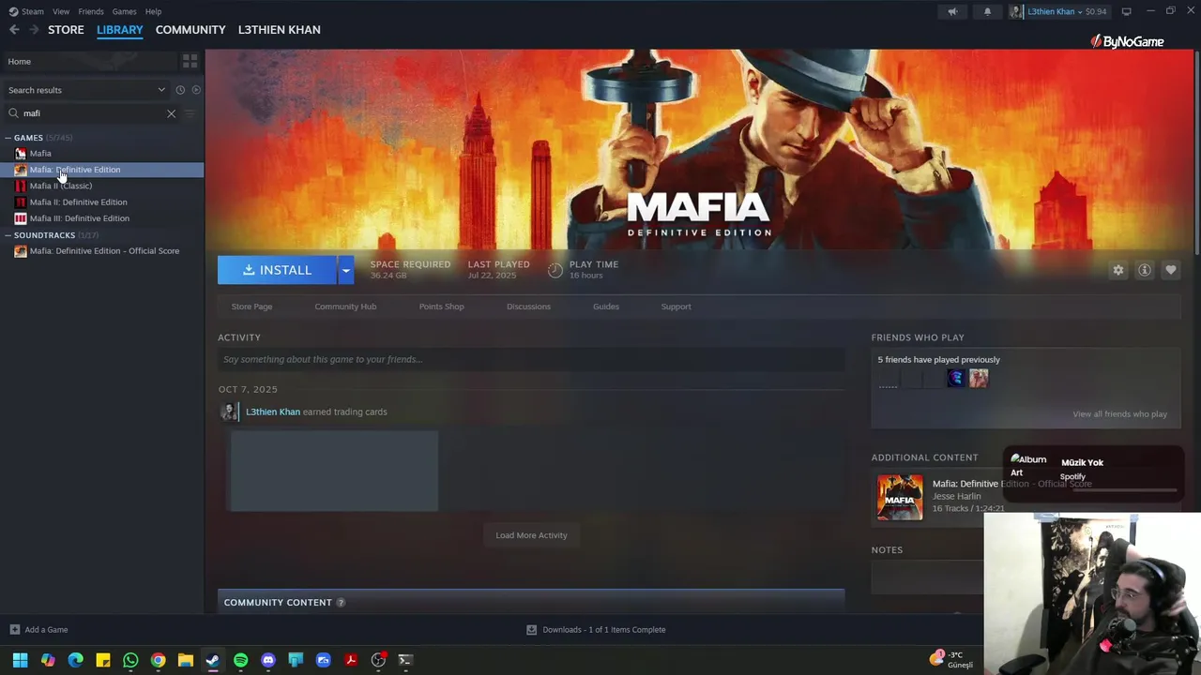Open WhatsApp from taskbar
The image size is (1201, 675).
click(x=130, y=660)
